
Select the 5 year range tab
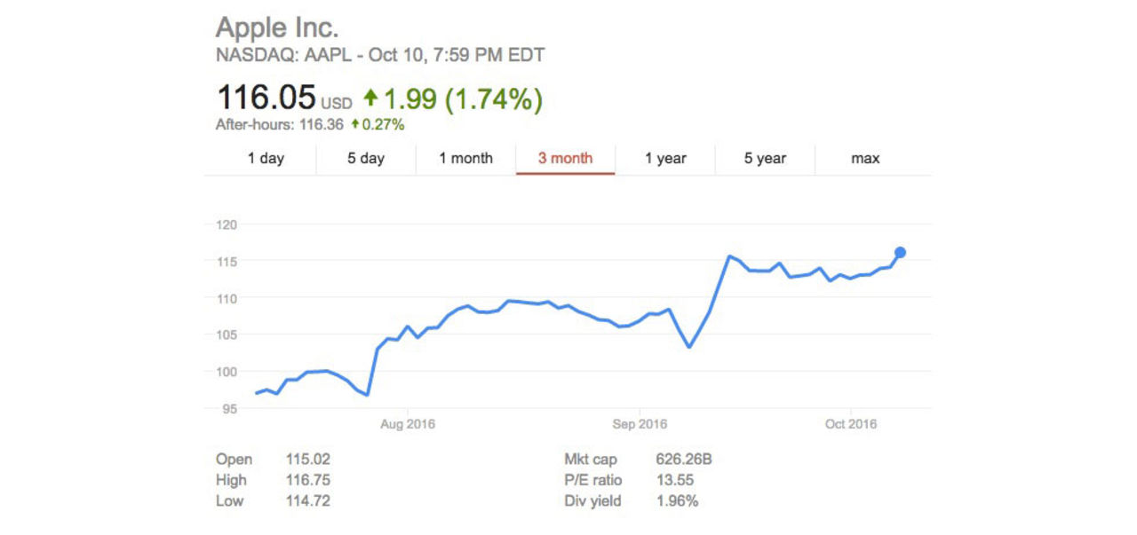click(x=765, y=159)
